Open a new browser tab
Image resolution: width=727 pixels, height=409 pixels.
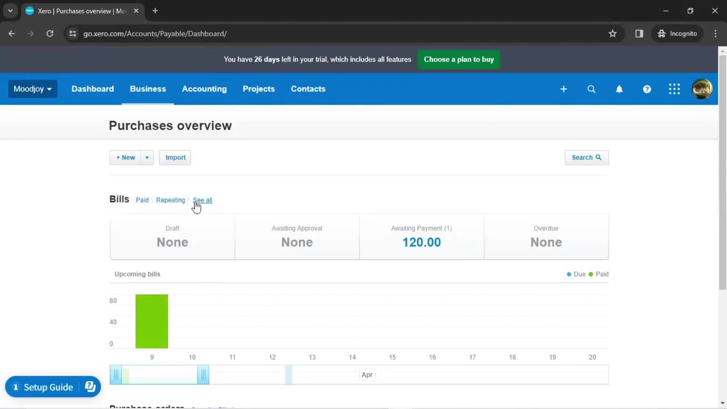click(x=155, y=11)
